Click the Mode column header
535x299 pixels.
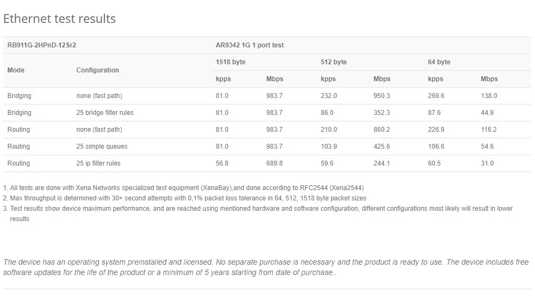(16, 70)
